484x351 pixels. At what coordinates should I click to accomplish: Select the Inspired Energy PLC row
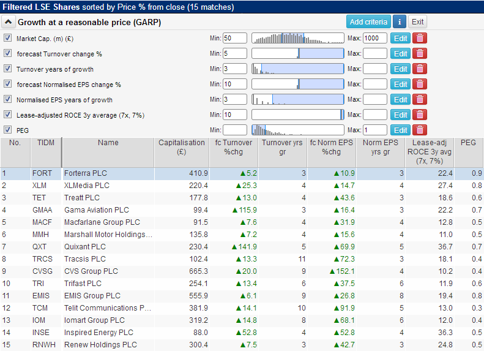[242, 333]
